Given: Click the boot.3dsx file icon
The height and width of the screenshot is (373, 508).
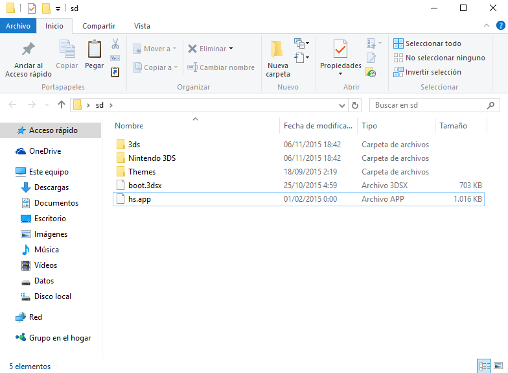Looking at the screenshot, I should tap(121, 186).
